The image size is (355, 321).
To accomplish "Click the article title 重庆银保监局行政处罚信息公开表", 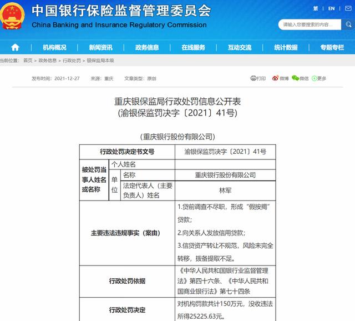I will pos(177,101).
